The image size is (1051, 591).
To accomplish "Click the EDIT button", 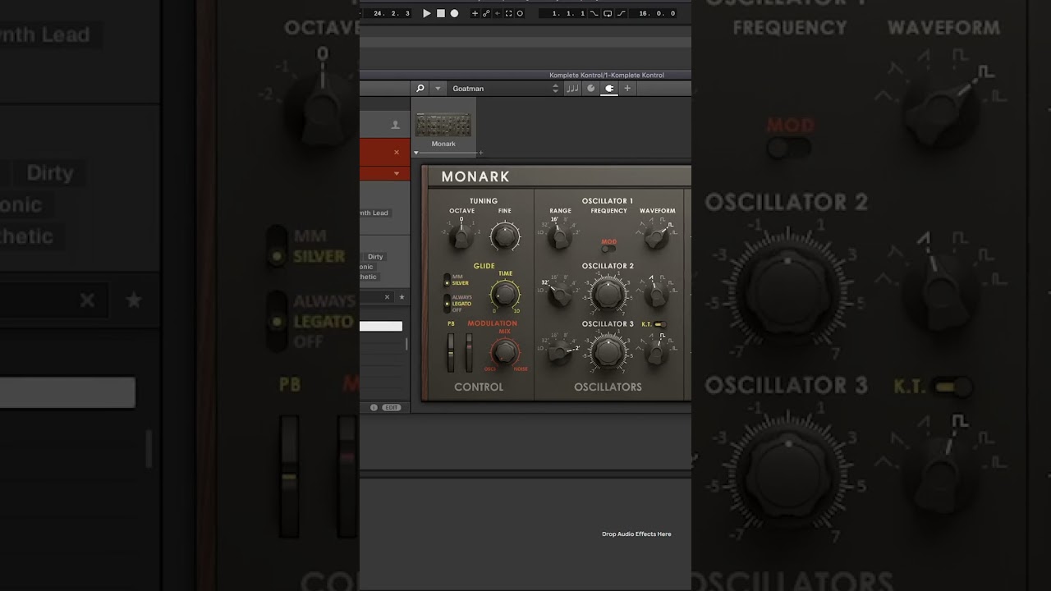I will click(392, 407).
